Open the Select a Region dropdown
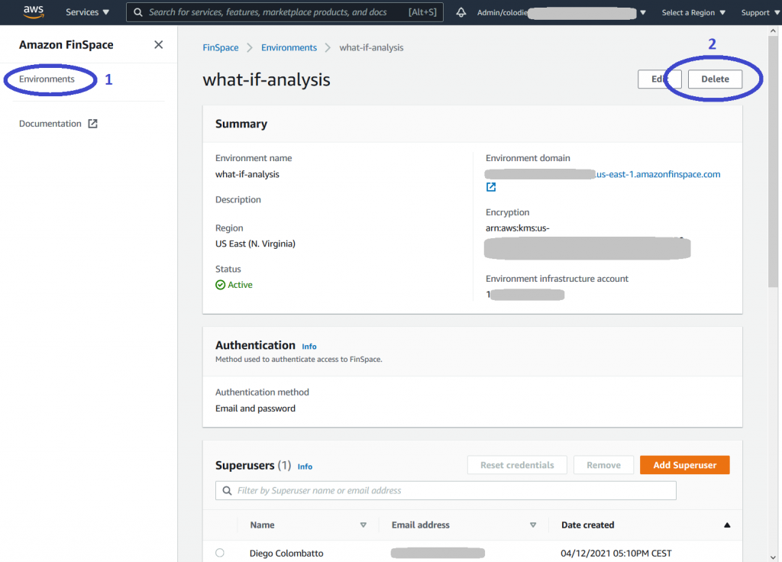This screenshot has height=562, width=782. click(692, 12)
